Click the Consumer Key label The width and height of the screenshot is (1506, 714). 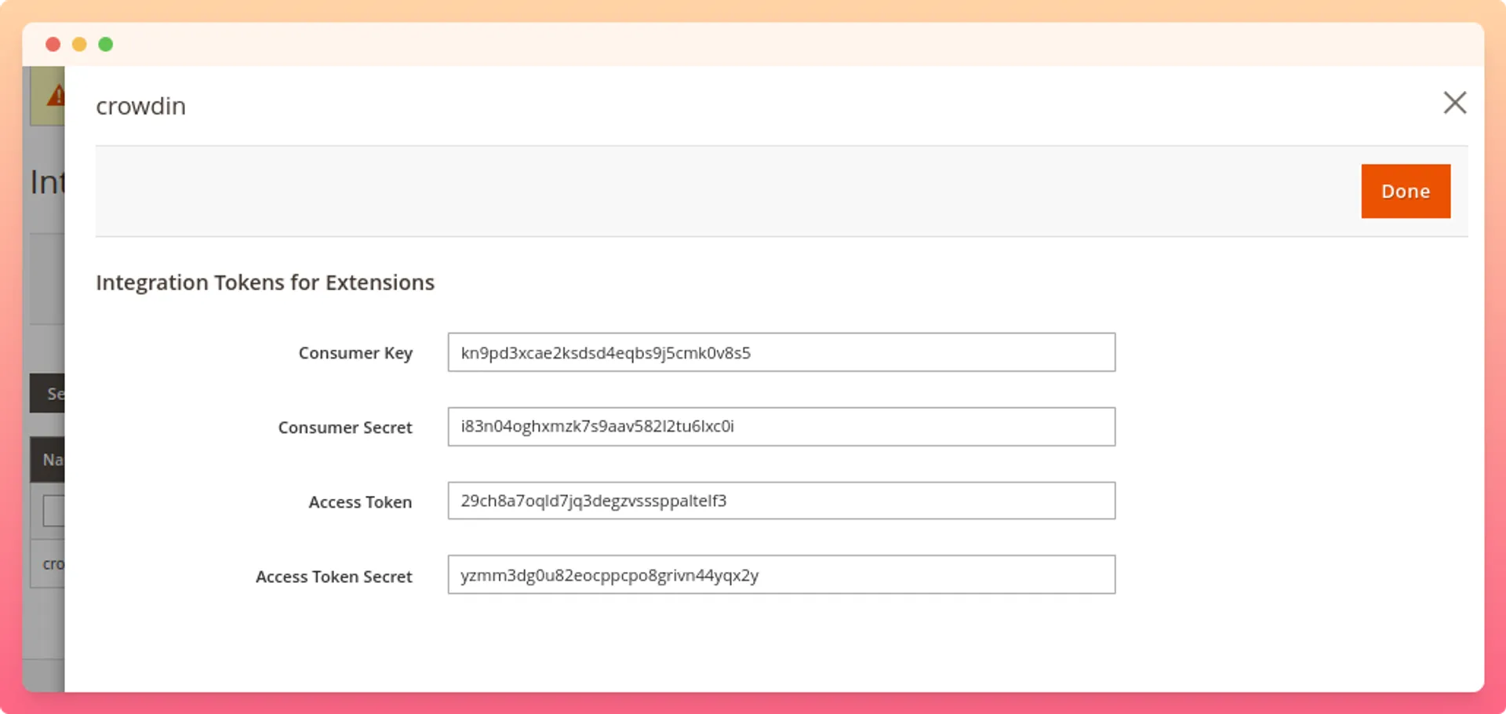(x=355, y=353)
